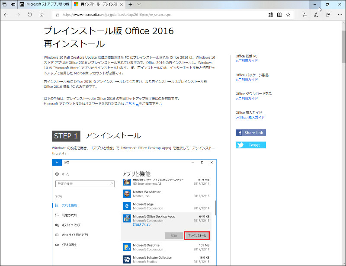Click the Microsoft Edge app icon
Screen dimensions: 346x266
pos(127,206)
